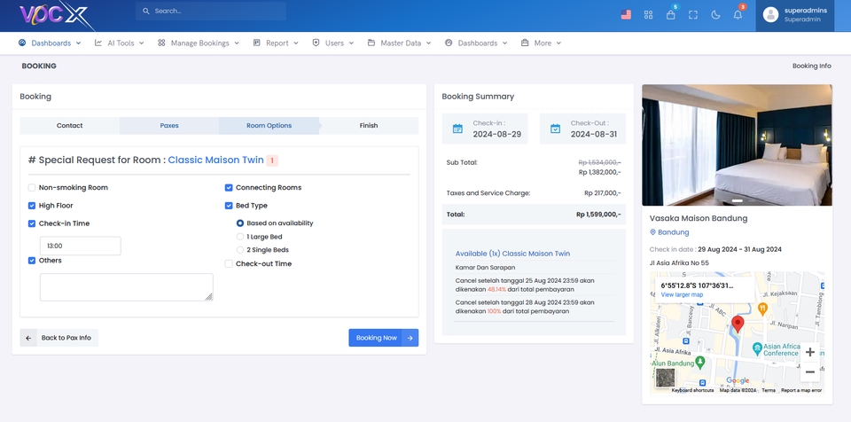
Task: Toggle fullscreen mode icon
Action: pos(693,15)
